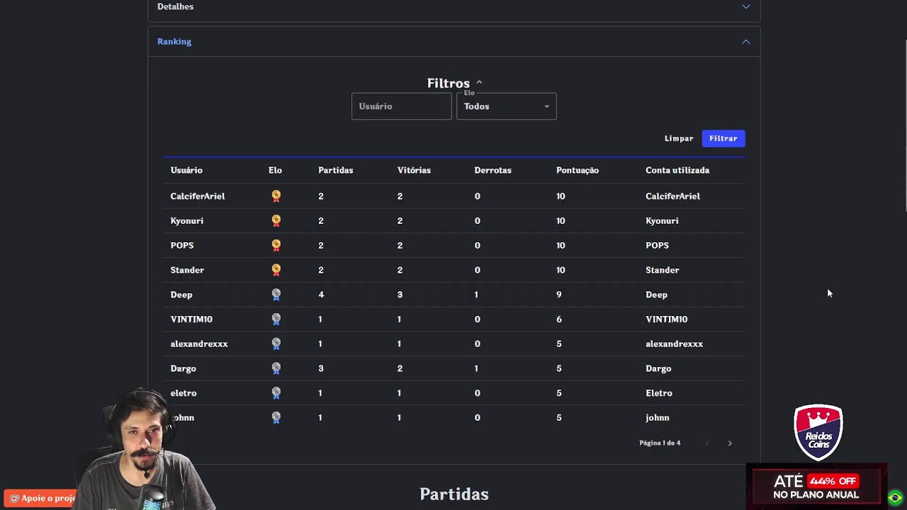Collapse the Filtros caret
907x510 pixels.
479,83
